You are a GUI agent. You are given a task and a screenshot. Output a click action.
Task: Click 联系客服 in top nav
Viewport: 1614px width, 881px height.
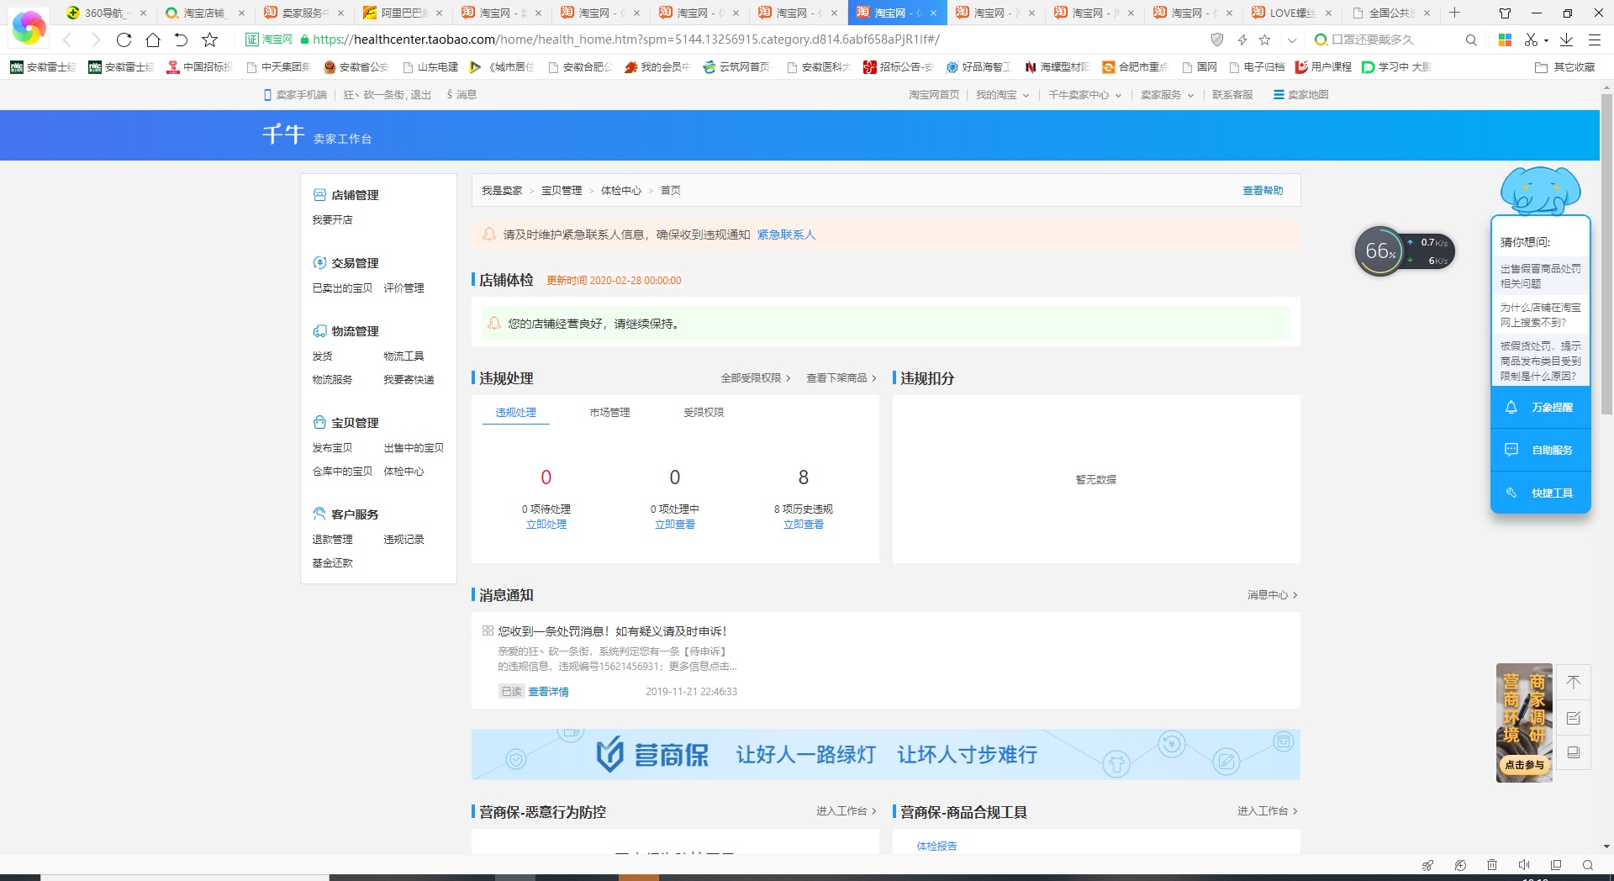1232,95
